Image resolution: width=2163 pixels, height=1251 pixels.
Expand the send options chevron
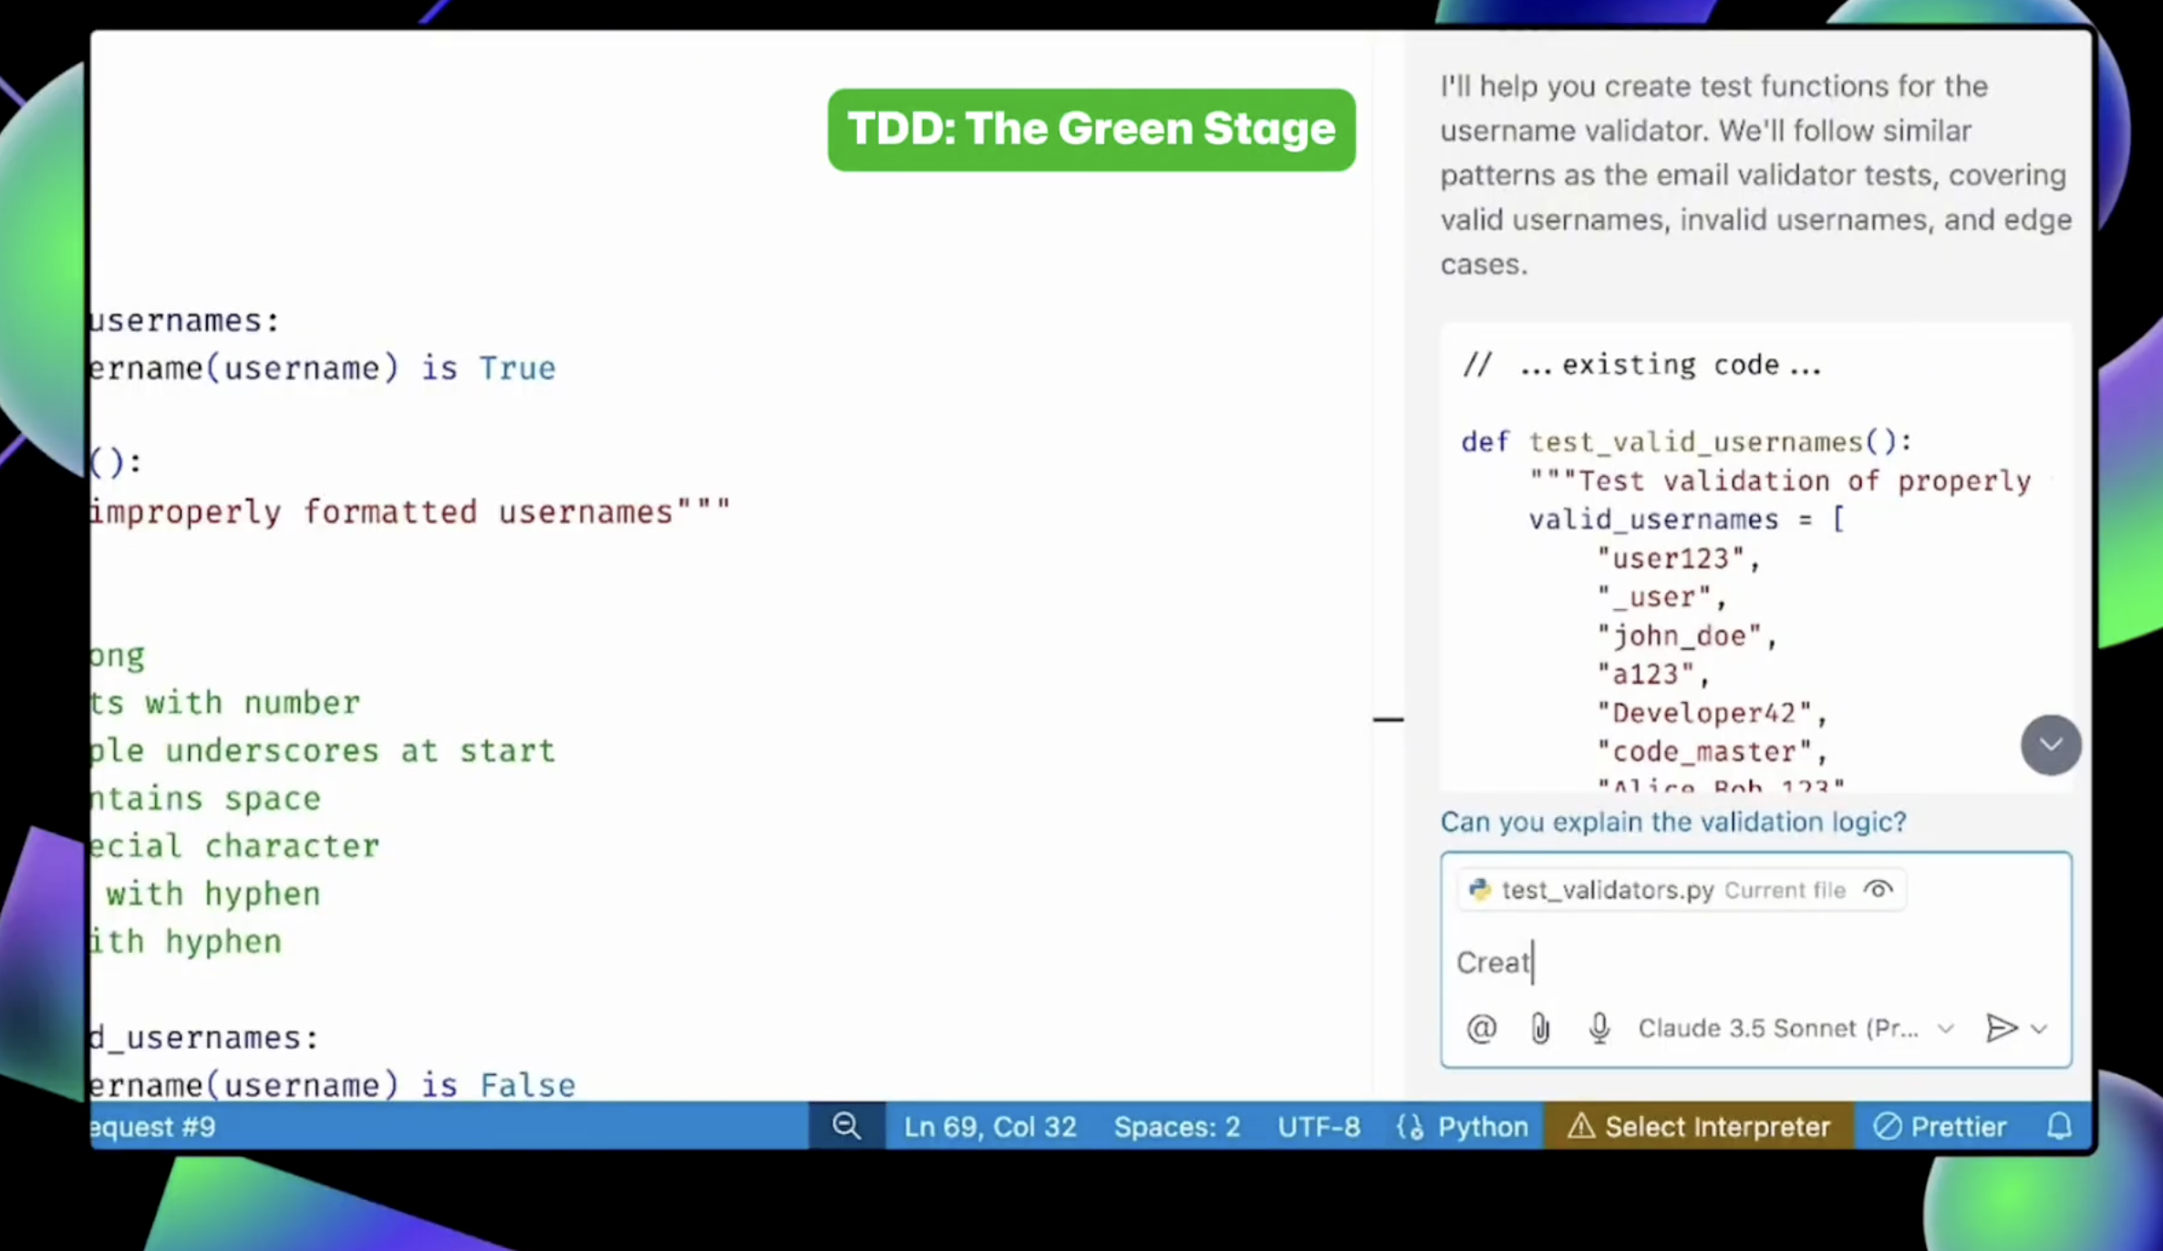click(x=2040, y=1029)
